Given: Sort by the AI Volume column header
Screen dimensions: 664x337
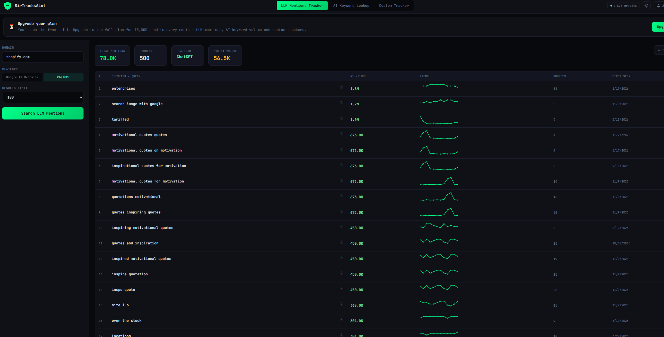Looking at the screenshot, I should point(358,76).
